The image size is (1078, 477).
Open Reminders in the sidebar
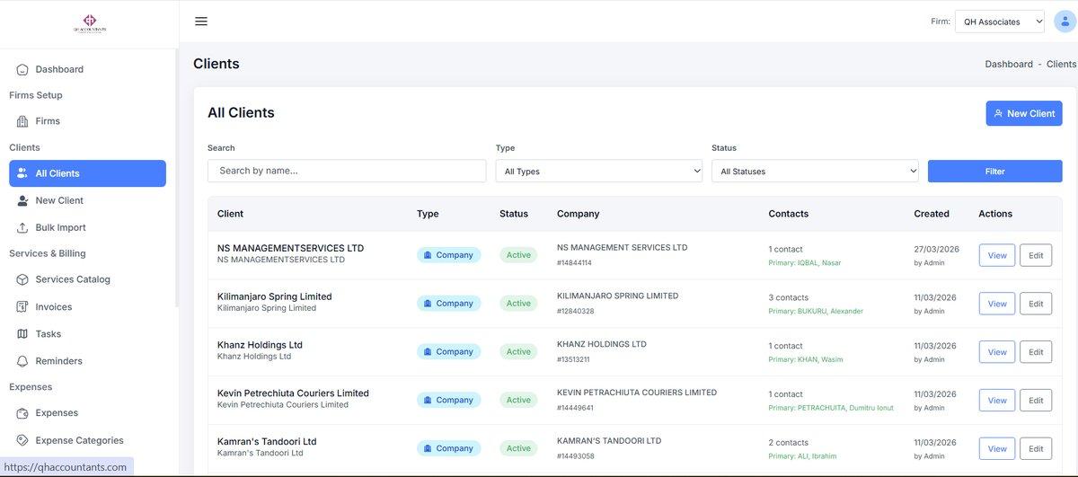point(87,360)
